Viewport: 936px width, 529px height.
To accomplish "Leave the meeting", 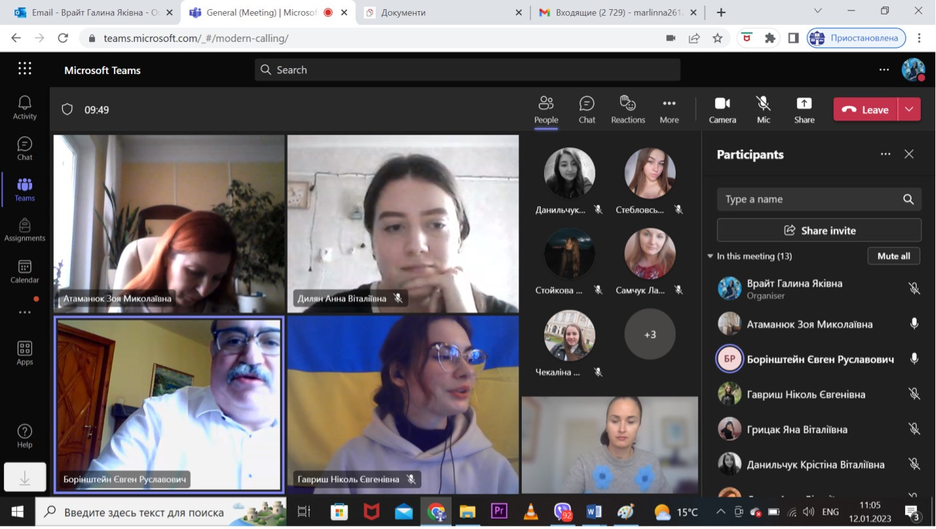I will coord(866,109).
